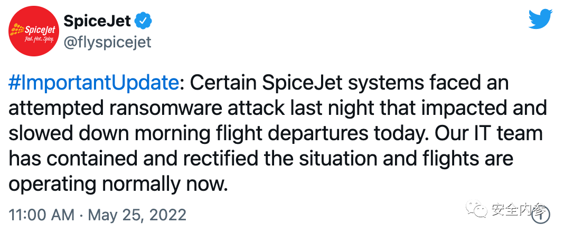Open the #ImportantUpdate hashtag

[94, 83]
